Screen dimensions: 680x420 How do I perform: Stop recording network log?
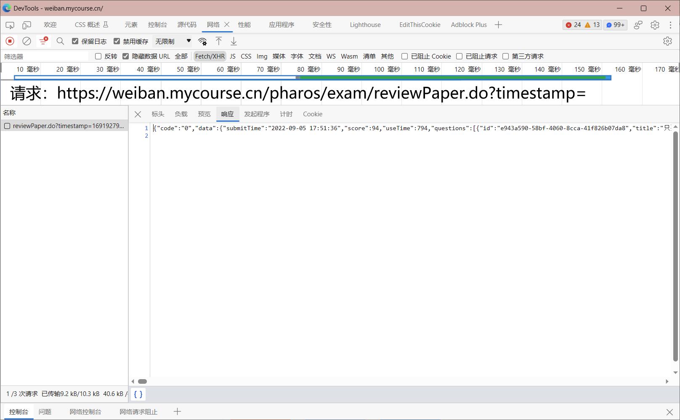click(10, 41)
